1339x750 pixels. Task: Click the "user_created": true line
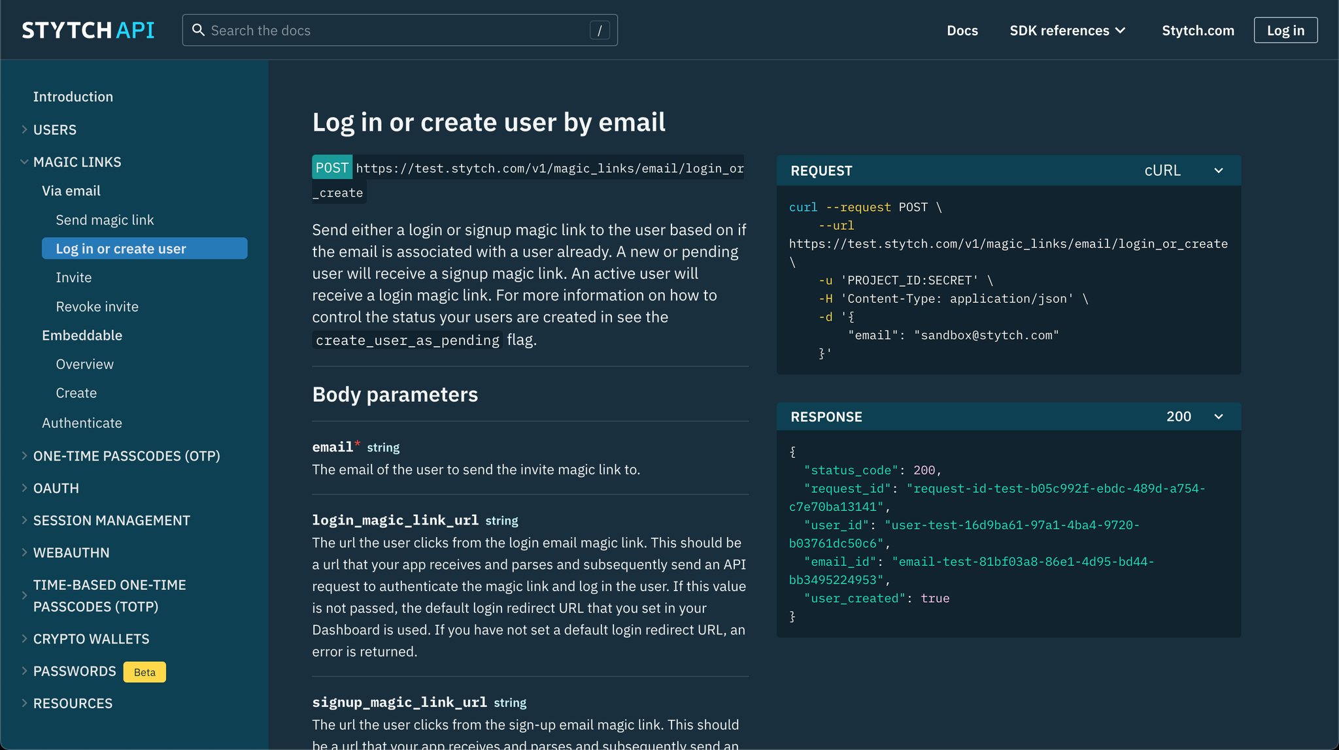tap(877, 598)
